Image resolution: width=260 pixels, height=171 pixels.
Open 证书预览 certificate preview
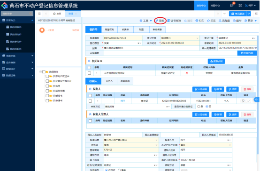[x=174, y=21]
